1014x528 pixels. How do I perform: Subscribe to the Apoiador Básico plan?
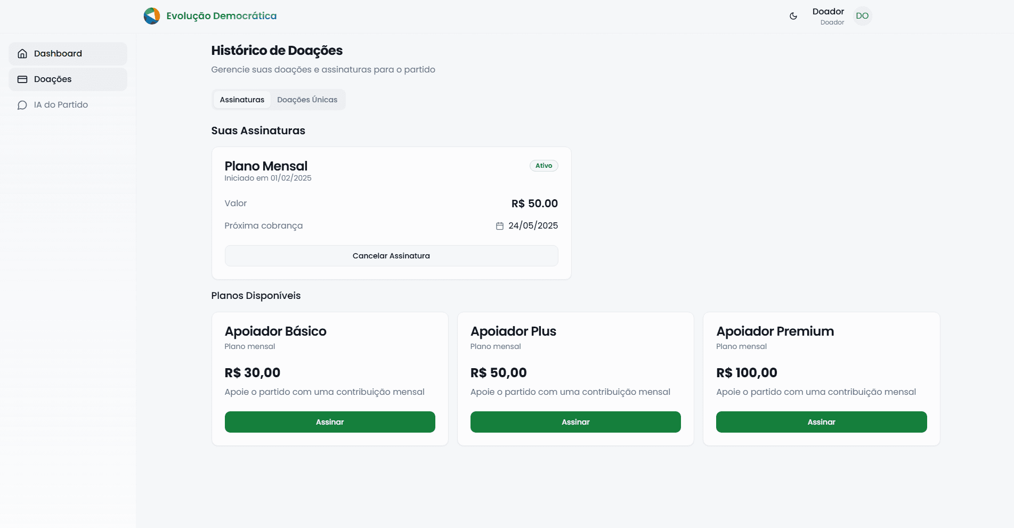(x=330, y=422)
